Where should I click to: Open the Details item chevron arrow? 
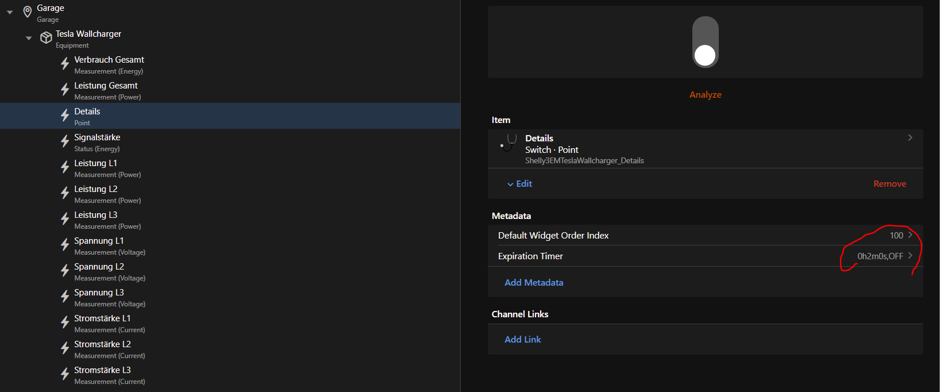(x=910, y=138)
